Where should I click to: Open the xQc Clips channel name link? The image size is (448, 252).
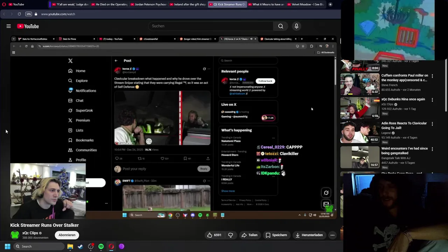pyautogui.click(x=30, y=233)
